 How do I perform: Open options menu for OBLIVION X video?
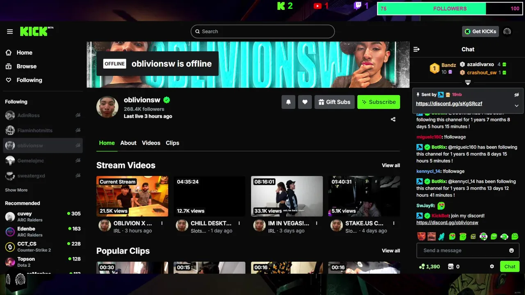point(162,223)
